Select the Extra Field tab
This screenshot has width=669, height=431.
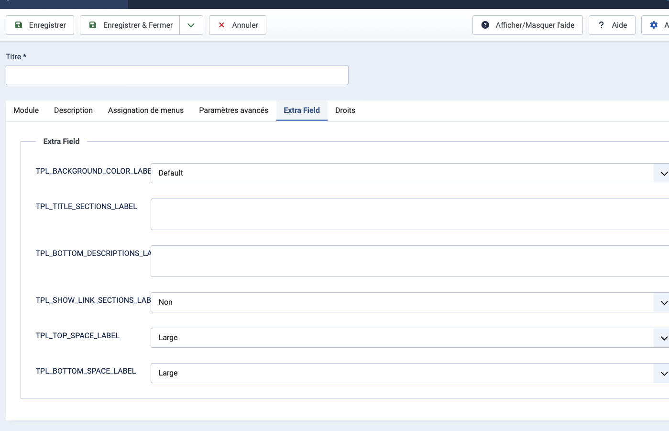(x=302, y=111)
